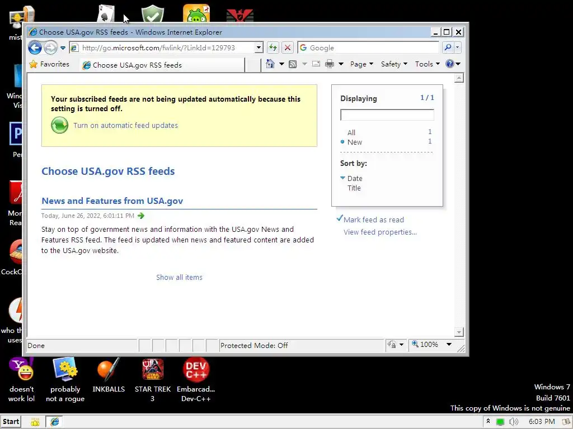Click Show all items link
573x429 pixels.
(x=179, y=277)
